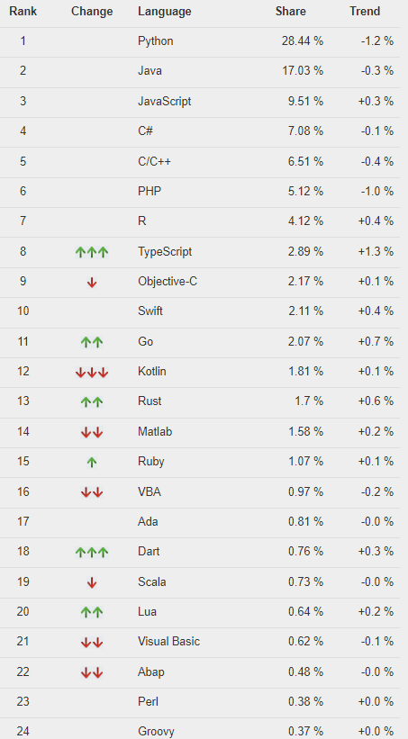Image resolution: width=408 pixels, height=739 pixels.
Task: Select the Python language name
Action: click(156, 41)
